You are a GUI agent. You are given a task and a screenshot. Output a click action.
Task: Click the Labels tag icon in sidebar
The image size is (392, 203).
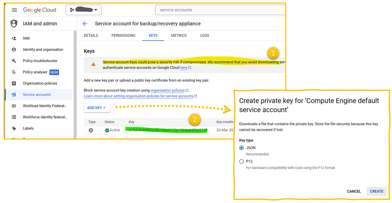click(x=14, y=128)
